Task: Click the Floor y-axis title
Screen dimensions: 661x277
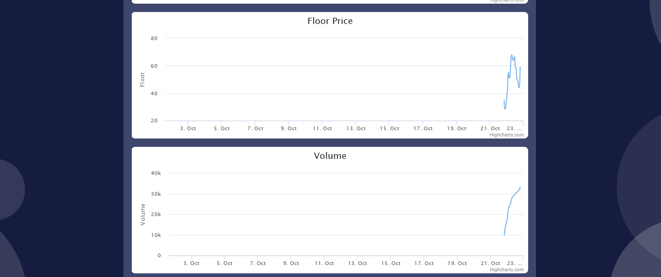Action: [x=142, y=79]
